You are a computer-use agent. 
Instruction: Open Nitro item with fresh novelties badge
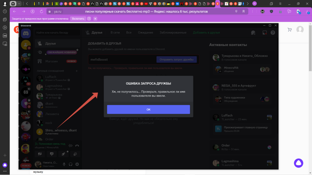click(x=58, y=52)
